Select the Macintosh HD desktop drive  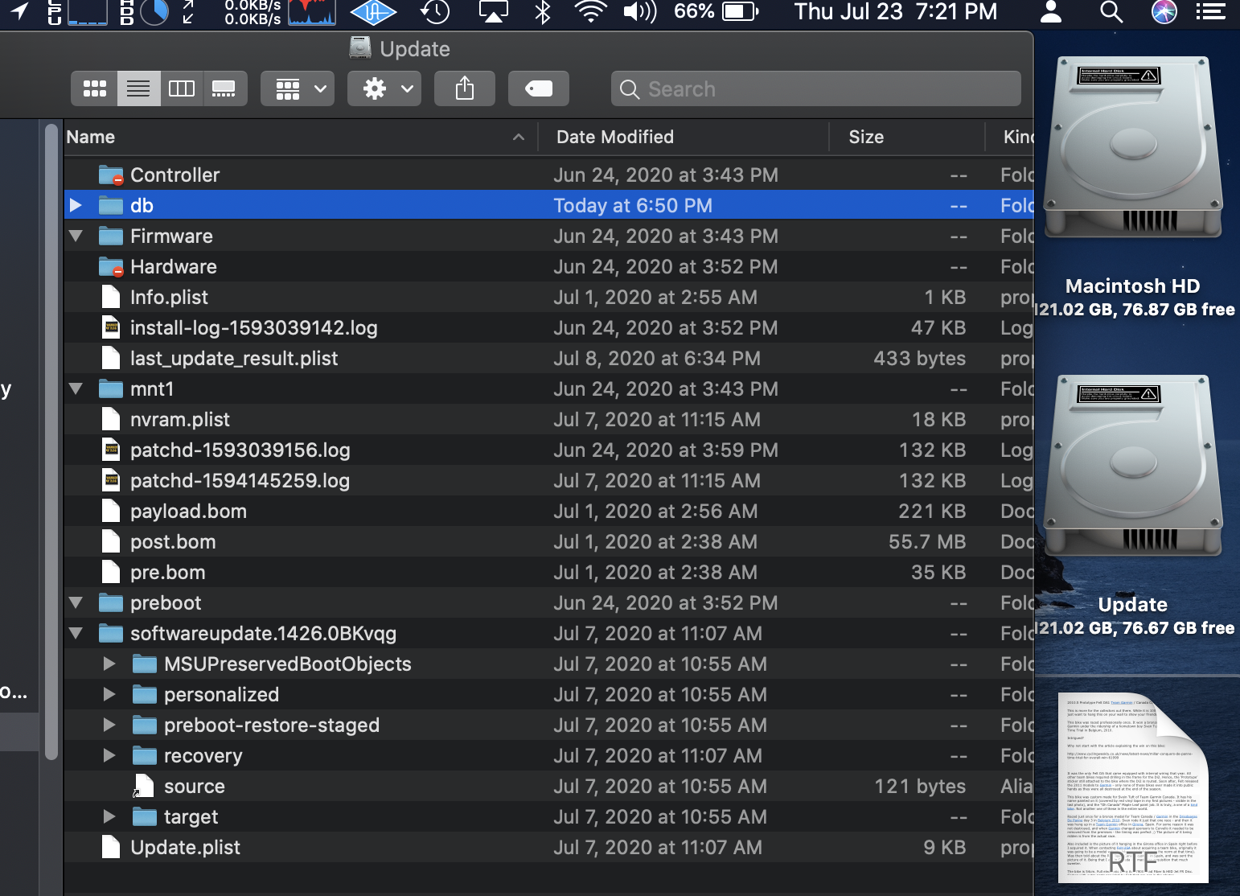tap(1133, 148)
